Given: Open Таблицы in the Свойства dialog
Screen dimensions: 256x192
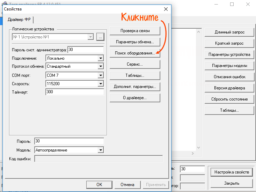Looking at the screenshot, I should [x=135, y=76].
